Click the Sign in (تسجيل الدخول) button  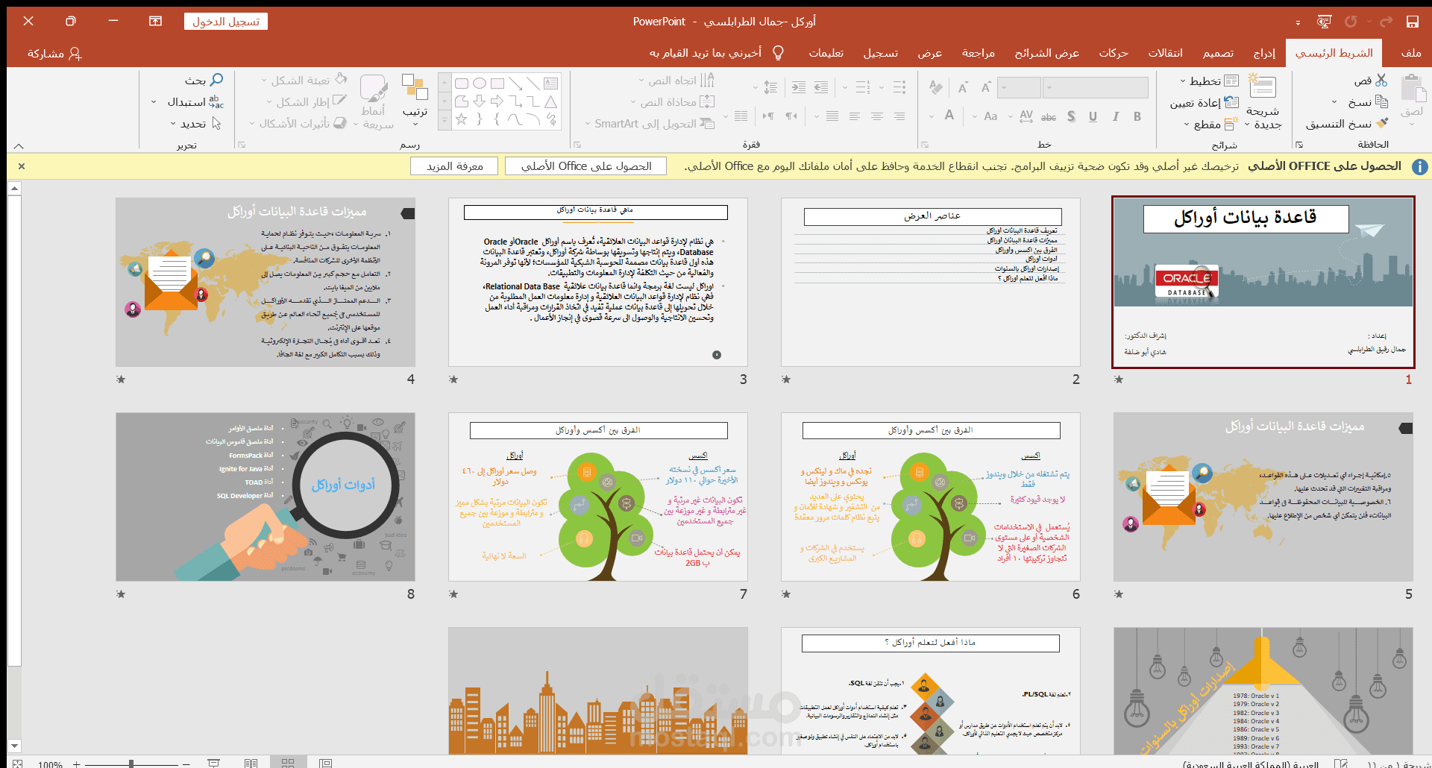226,22
